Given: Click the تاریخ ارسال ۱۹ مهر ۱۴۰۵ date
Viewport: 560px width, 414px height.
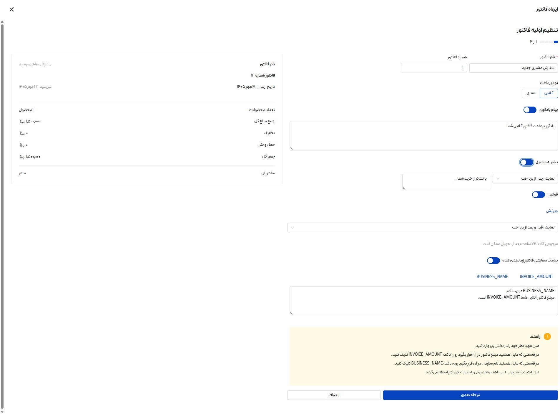Looking at the screenshot, I should pos(256,87).
